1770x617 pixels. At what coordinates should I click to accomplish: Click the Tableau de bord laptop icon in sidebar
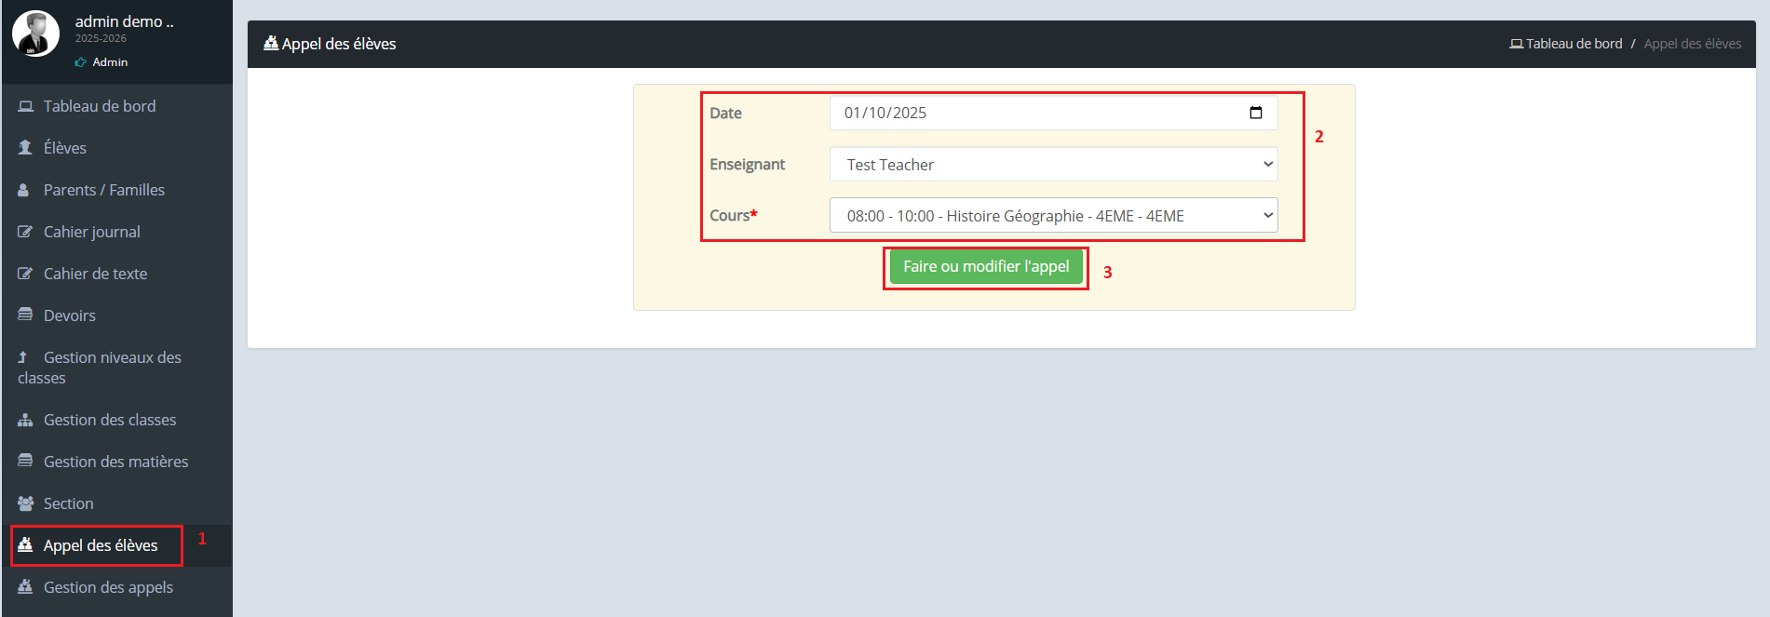tap(26, 106)
